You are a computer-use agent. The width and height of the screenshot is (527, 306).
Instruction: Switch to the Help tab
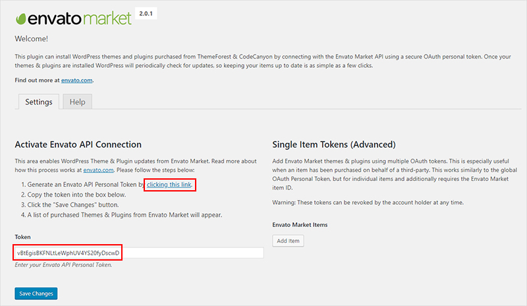coord(77,102)
